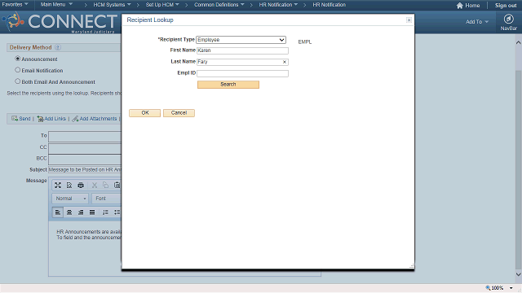Viewport: 522px width, 293px height.
Task: Click the EMPL text label
Action: (x=305, y=42)
